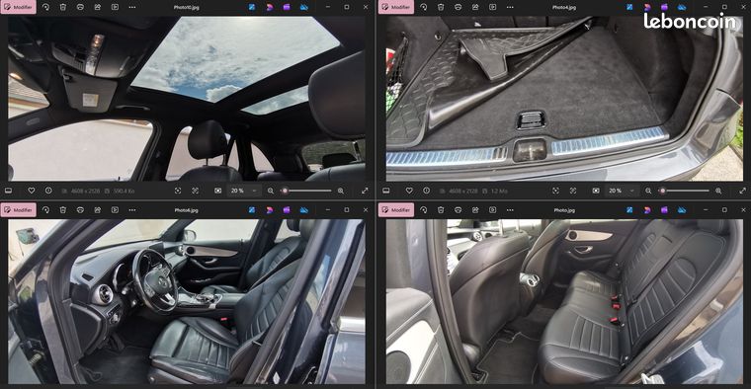Toggle favorite heart for Photo10.jpg
Screen dimensions: 751x389
click(32, 191)
